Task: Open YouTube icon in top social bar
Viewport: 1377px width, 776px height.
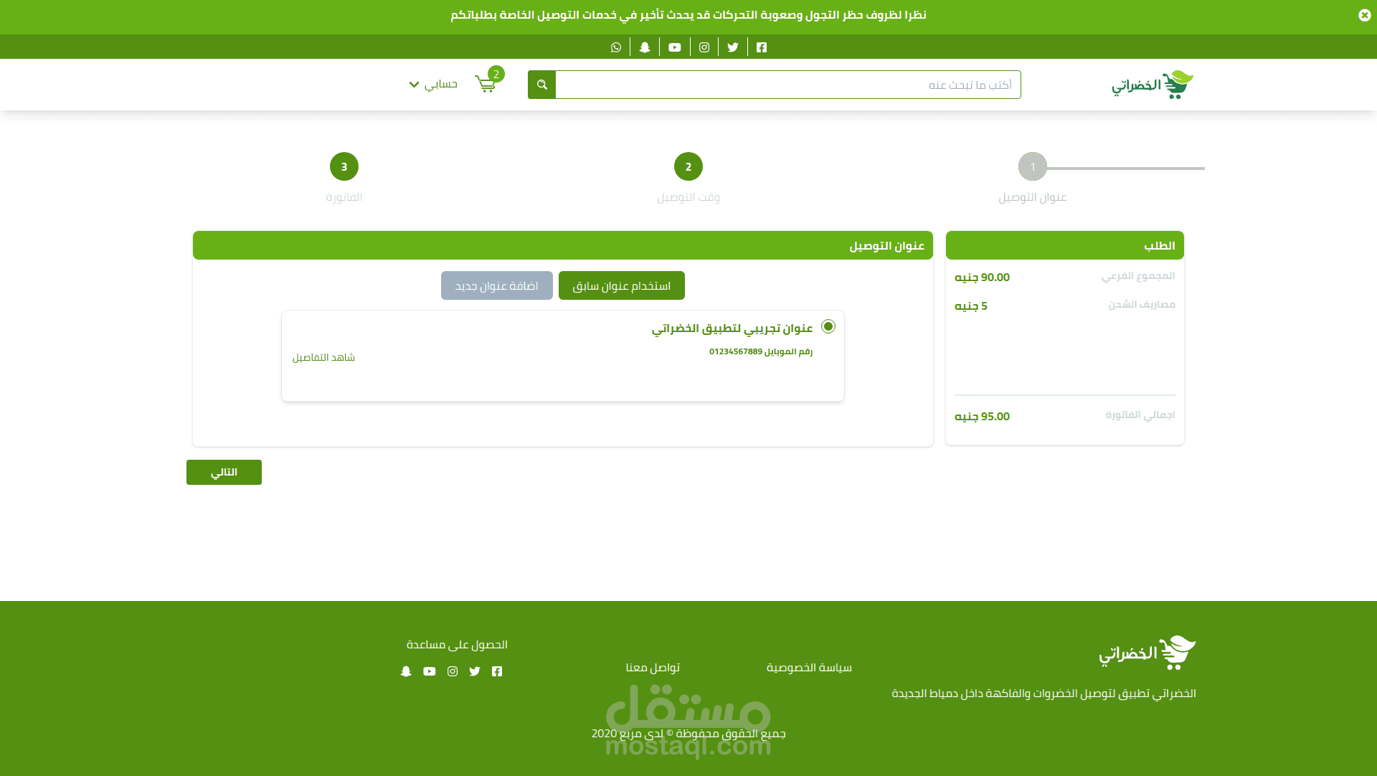Action: [675, 47]
